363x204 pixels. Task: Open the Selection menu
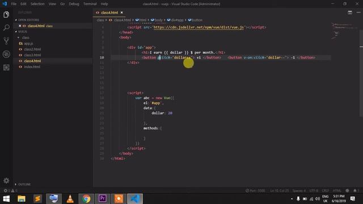(x=37, y=4)
